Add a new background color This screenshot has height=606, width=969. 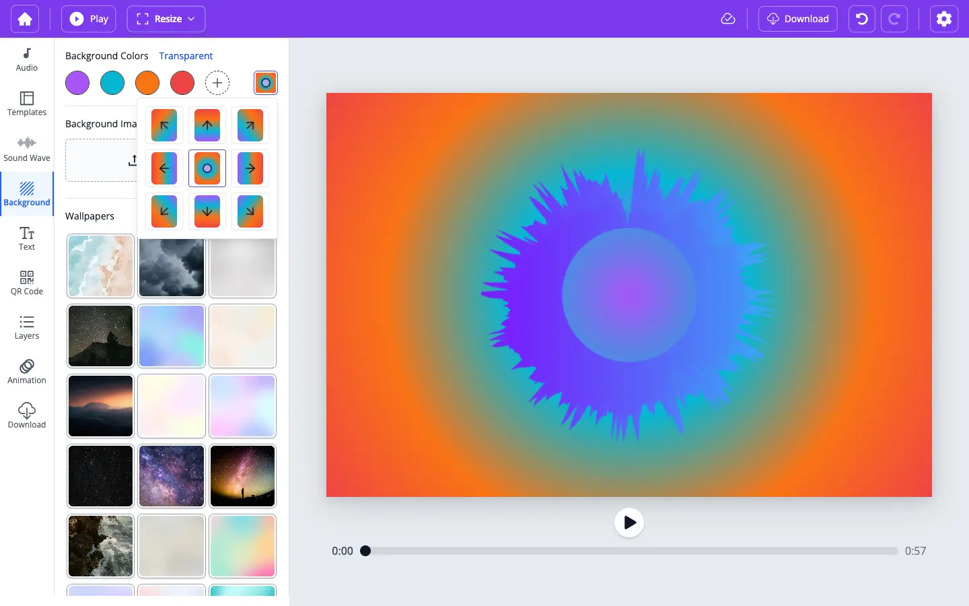pyautogui.click(x=217, y=83)
